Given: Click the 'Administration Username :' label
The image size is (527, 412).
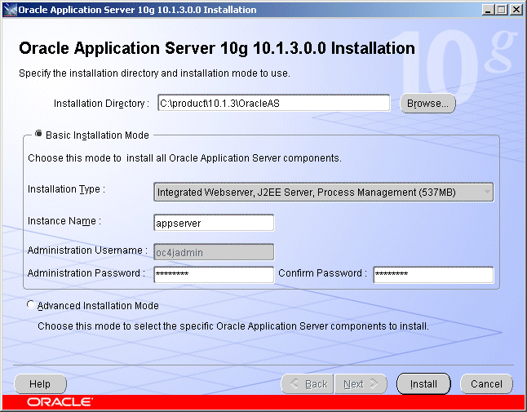Looking at the screenshot, I should [87, 250].
